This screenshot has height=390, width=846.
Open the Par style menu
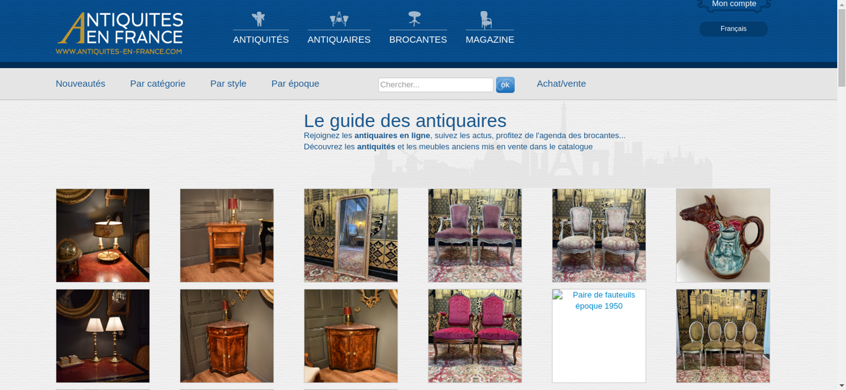point(228,84)
